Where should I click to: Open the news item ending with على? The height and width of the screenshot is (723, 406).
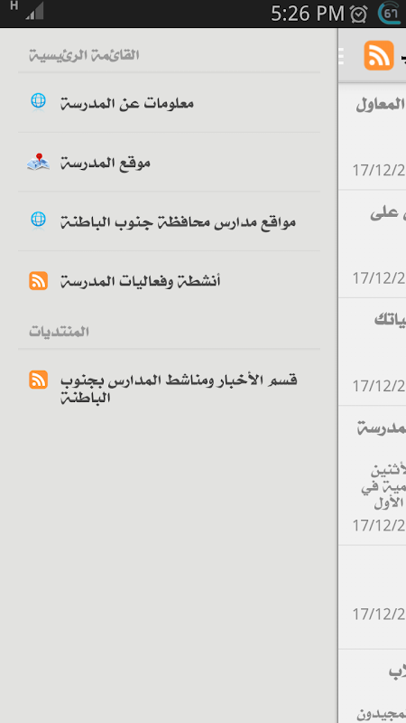[373, 244]
